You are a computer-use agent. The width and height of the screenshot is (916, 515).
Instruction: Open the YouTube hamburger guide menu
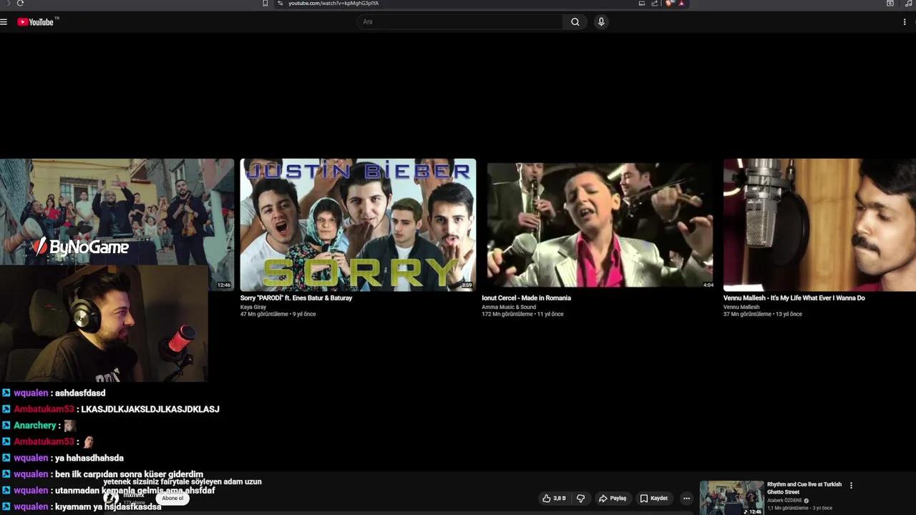coord(4,21)
